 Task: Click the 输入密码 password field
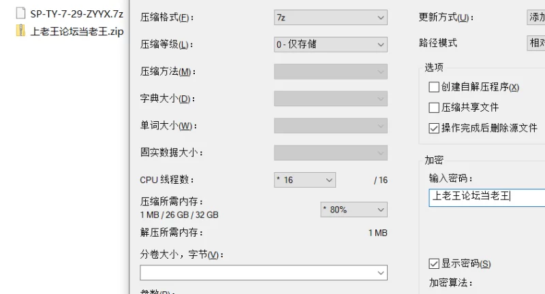coord(487,198)
